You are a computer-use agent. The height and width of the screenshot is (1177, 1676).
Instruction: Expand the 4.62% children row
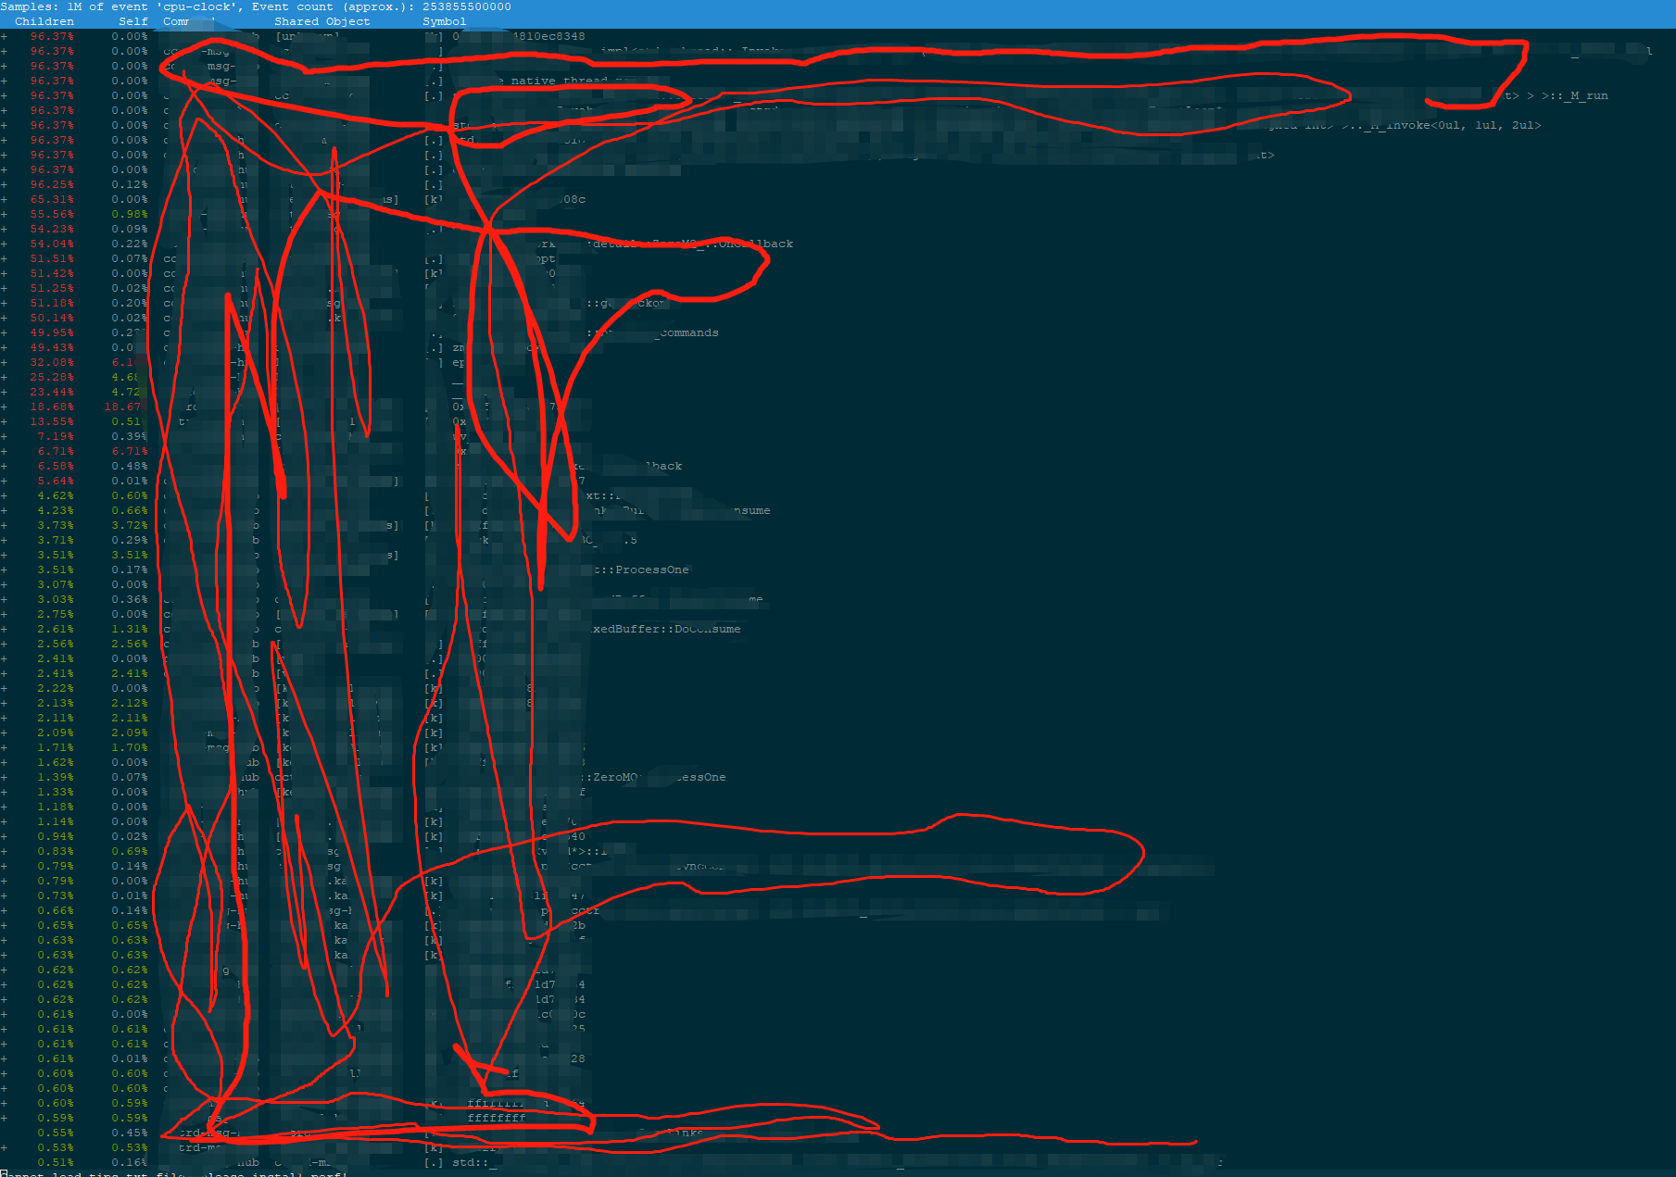pyautogui.click(x=4, y=496)
